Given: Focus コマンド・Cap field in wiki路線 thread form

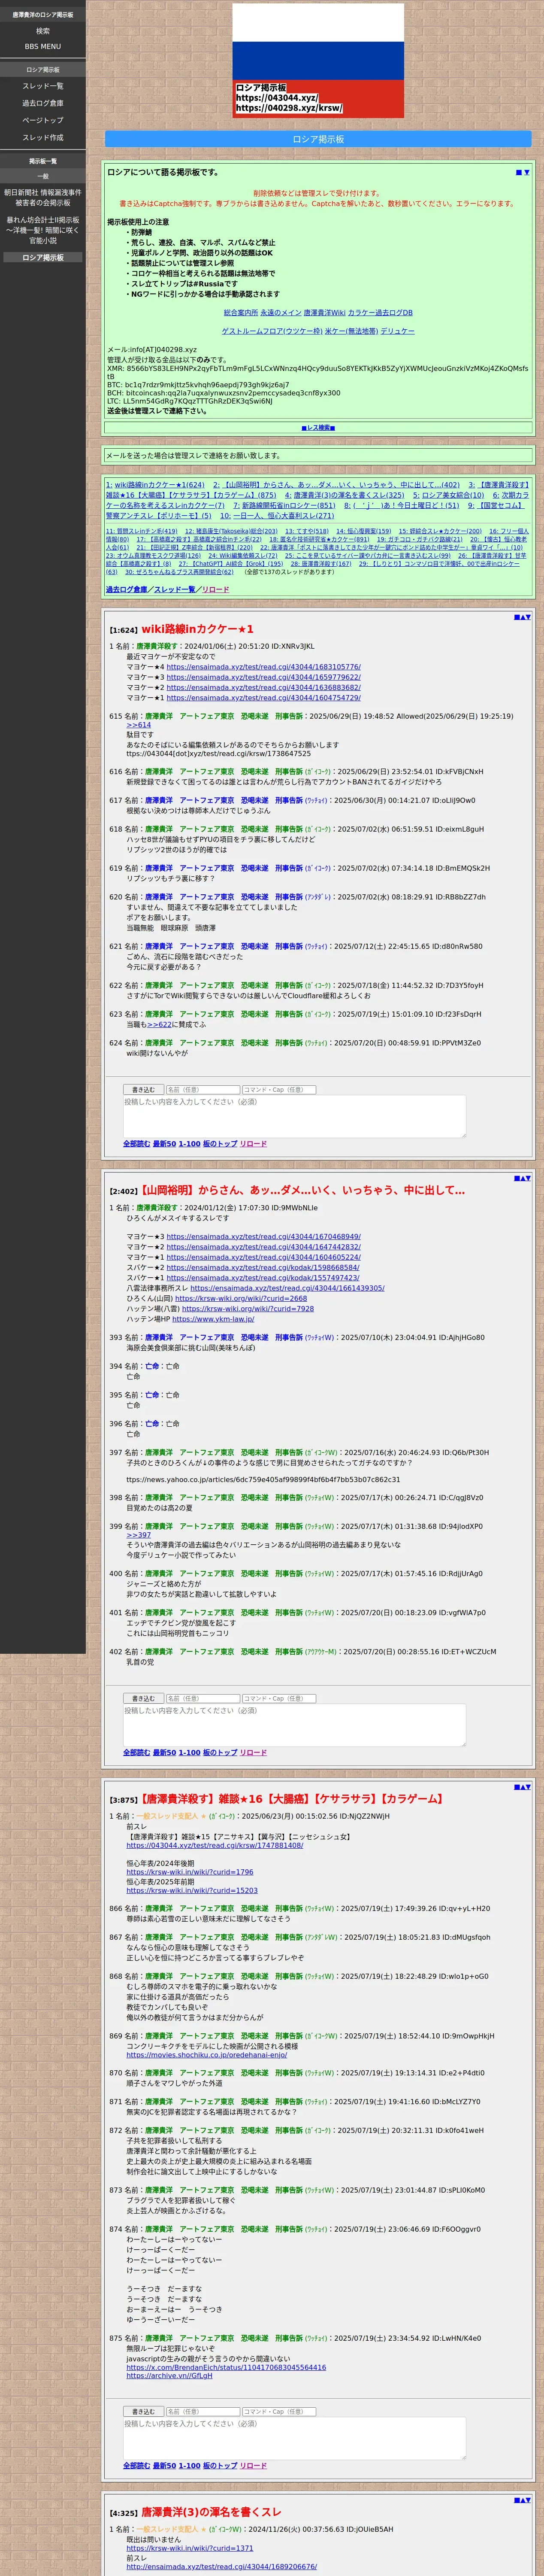Looking at the screenshot, I should (279, 1090).
